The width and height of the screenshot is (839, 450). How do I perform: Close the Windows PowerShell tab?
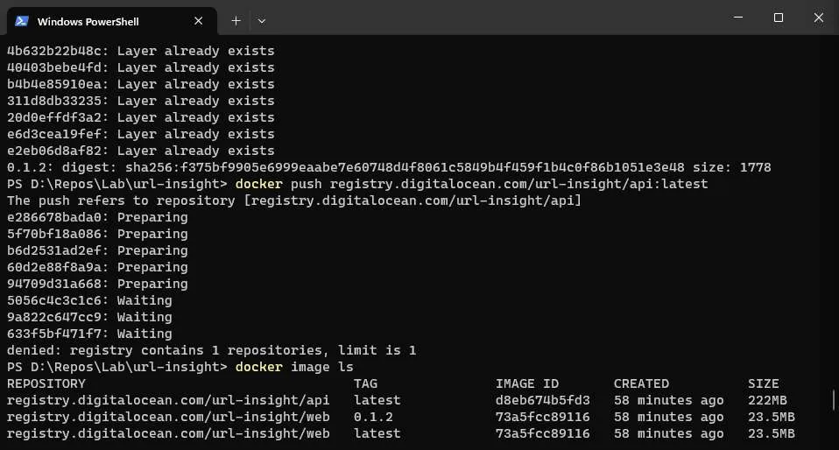[x=200, y=21]
